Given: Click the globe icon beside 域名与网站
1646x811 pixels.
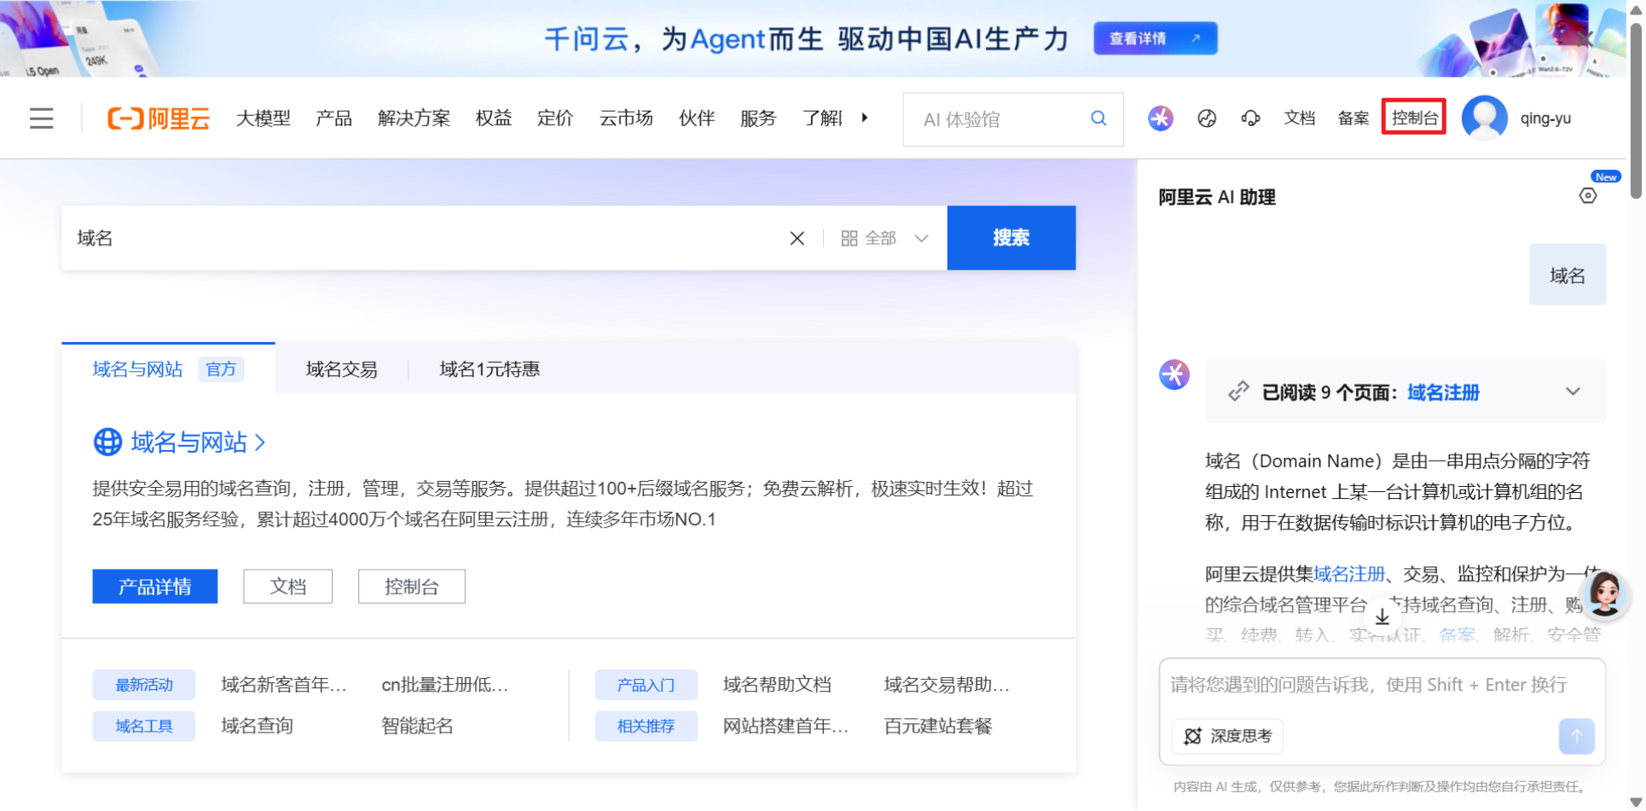Looking at the screenshot, I should (x=107, y=442).
